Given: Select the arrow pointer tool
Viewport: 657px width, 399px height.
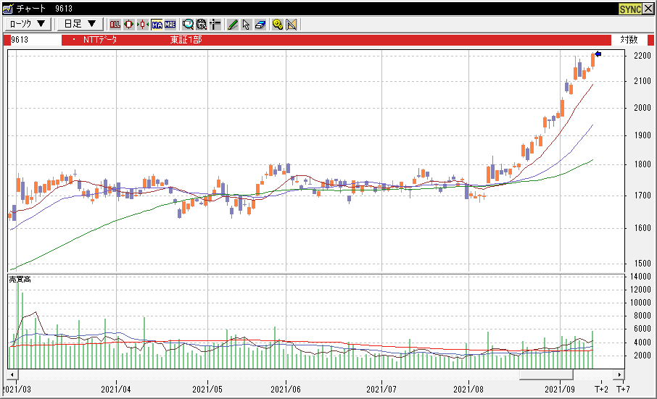Looking at the screenshot, I should (x=246, y=24).
